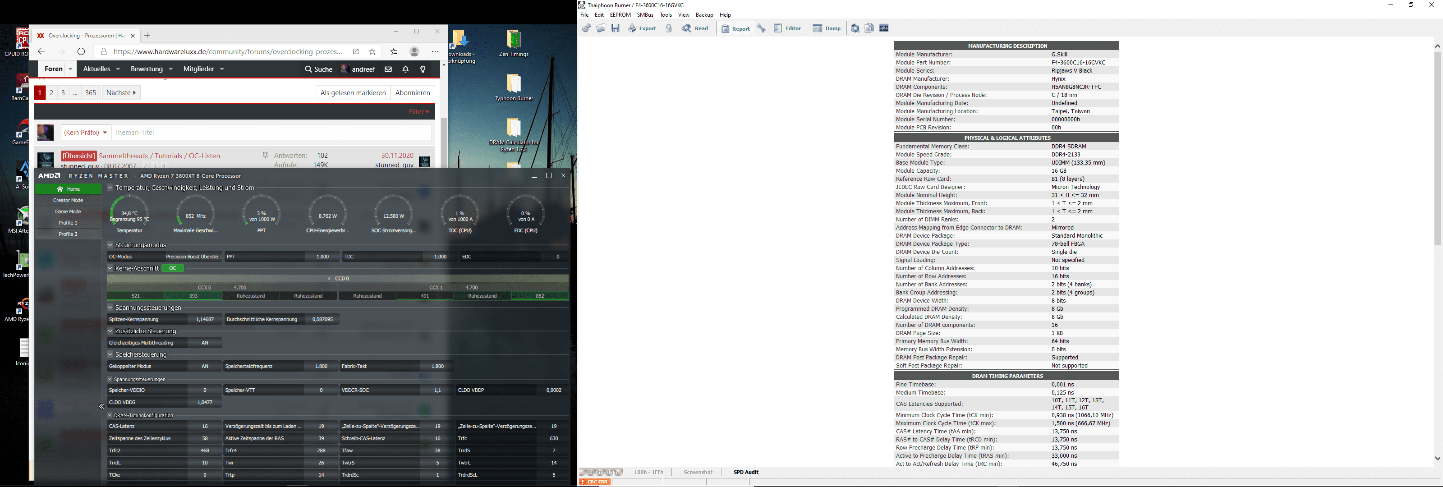Image resolution: width=1443 pixels, height=487 pixels.
Task: Click the Export toolbar icon
Action: [642, 28]
